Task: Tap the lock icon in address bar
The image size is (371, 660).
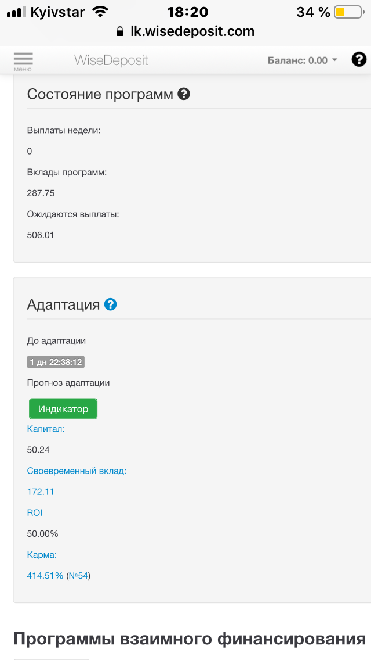Action: pyautogui.click(x=120, y=31)
